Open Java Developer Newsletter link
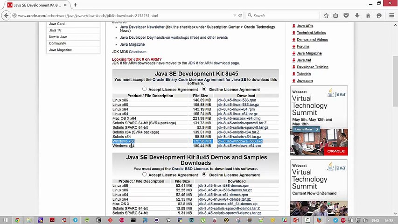 tap(142, 27)
